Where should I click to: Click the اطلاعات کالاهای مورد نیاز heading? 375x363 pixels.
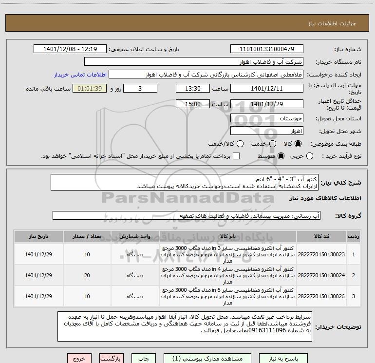tap(325, 198)
